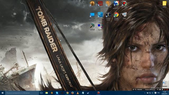Open the Bioshock desktop shortcut
Screen dimensions: 169x95
click(x=92, y=4)
